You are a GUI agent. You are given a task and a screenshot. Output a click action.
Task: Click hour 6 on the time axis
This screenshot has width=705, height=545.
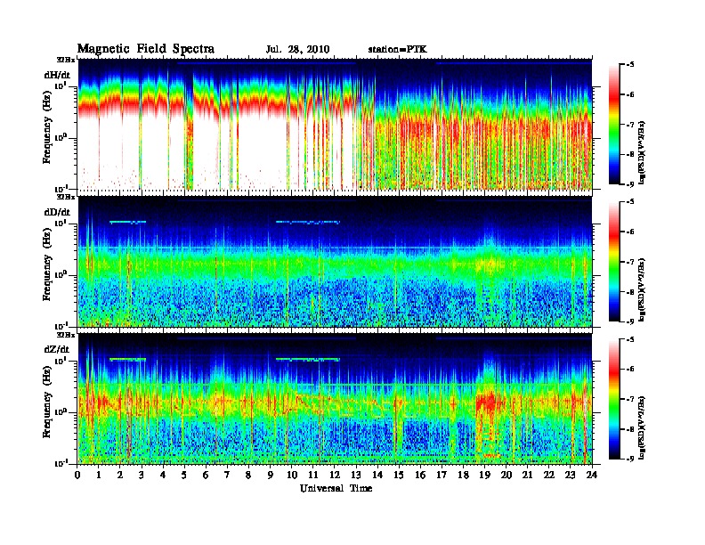(207, 475)
